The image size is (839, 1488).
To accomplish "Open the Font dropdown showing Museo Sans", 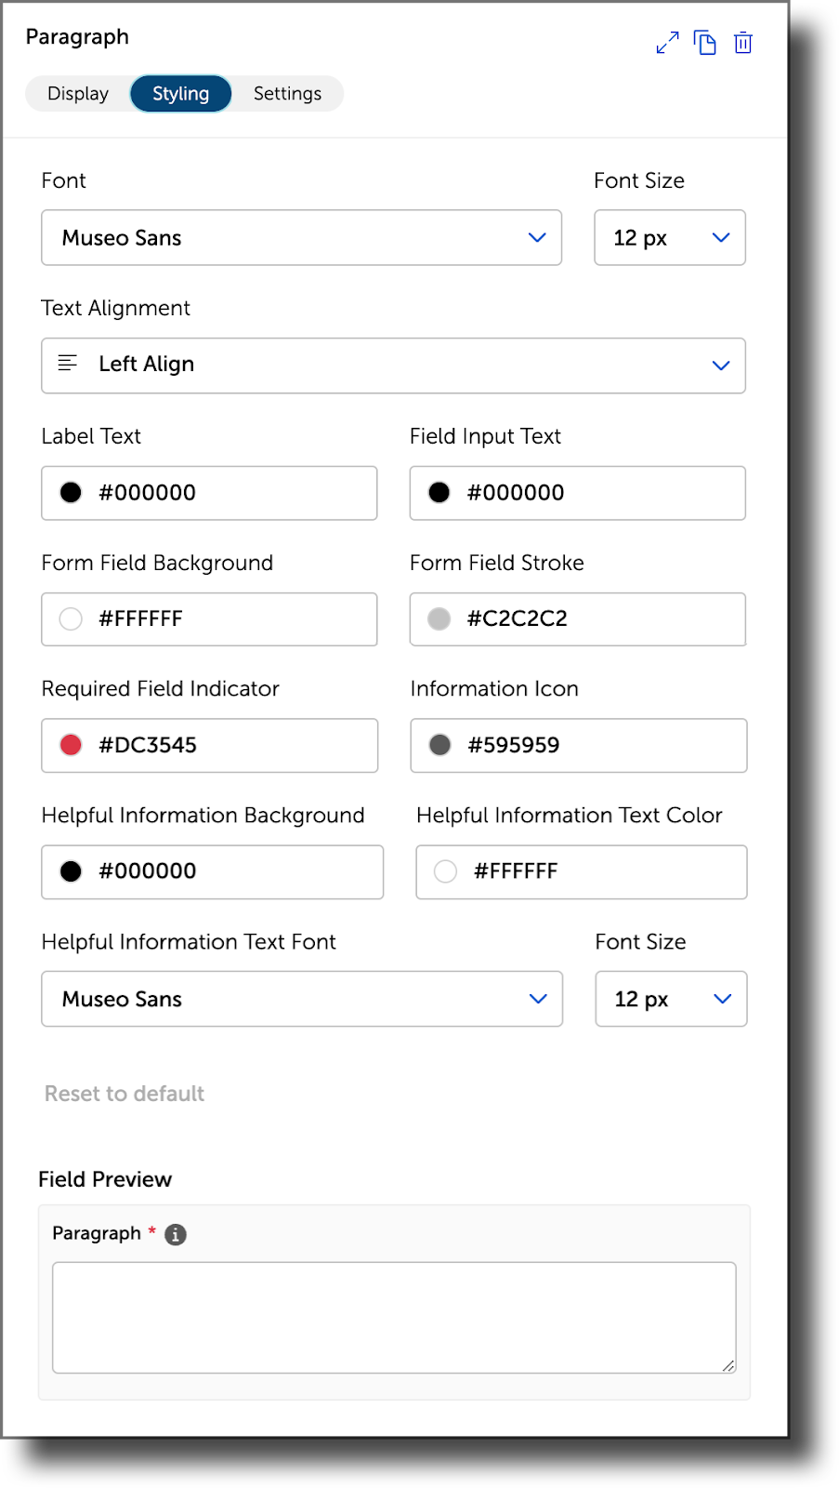I will pos(302,238).
